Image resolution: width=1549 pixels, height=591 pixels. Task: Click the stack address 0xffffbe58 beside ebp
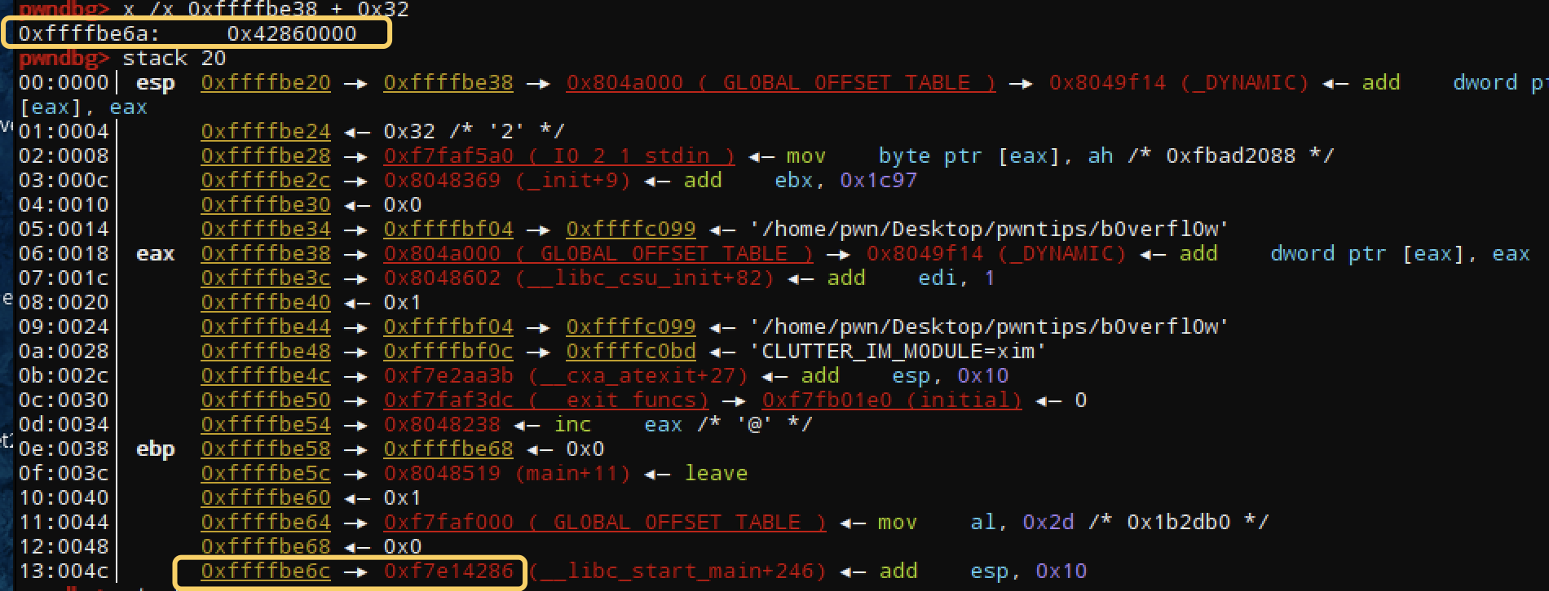[x=266, y=449]
